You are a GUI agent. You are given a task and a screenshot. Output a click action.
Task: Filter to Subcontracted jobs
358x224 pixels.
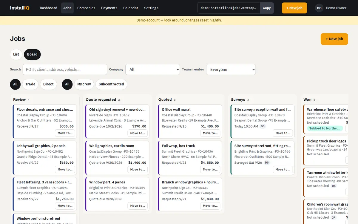click(111, 84)
